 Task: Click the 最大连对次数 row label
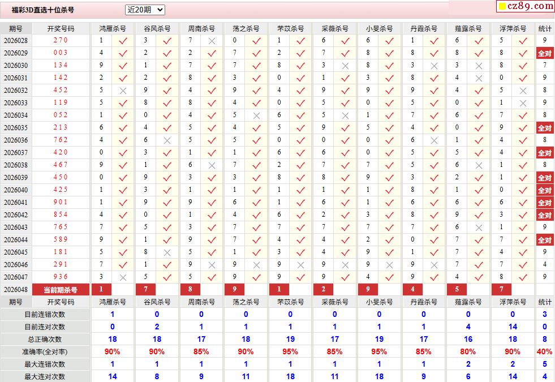(x=45, y=376)
